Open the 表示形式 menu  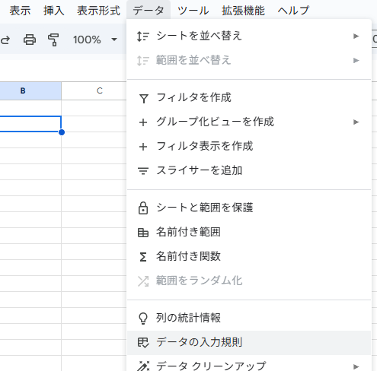pyautogui.click(x=98, y=11)
